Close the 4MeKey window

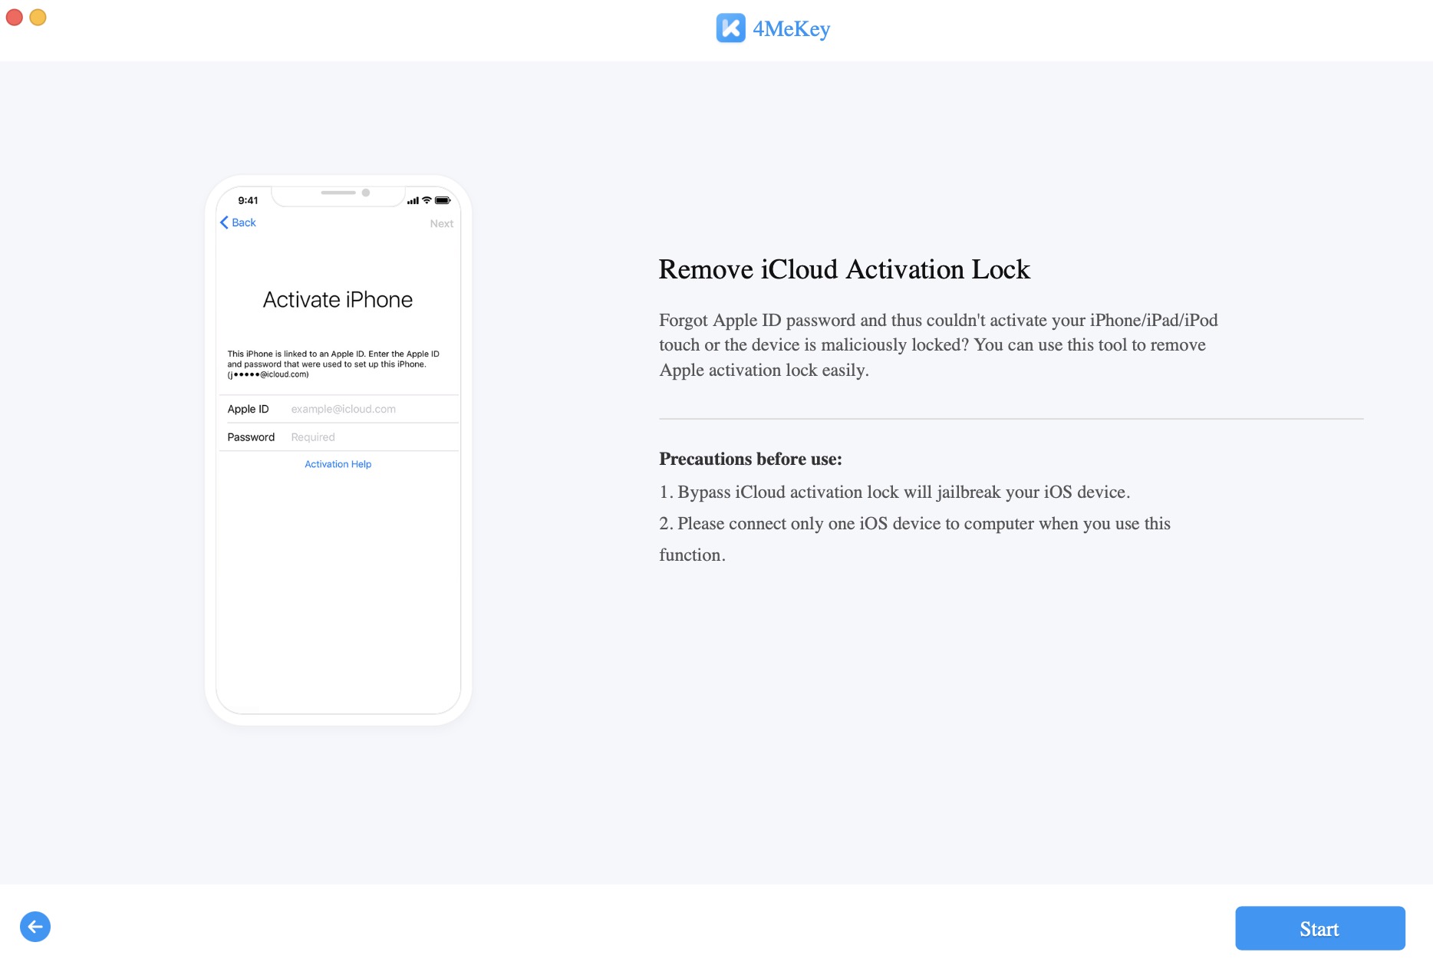(x=14, y=17)
